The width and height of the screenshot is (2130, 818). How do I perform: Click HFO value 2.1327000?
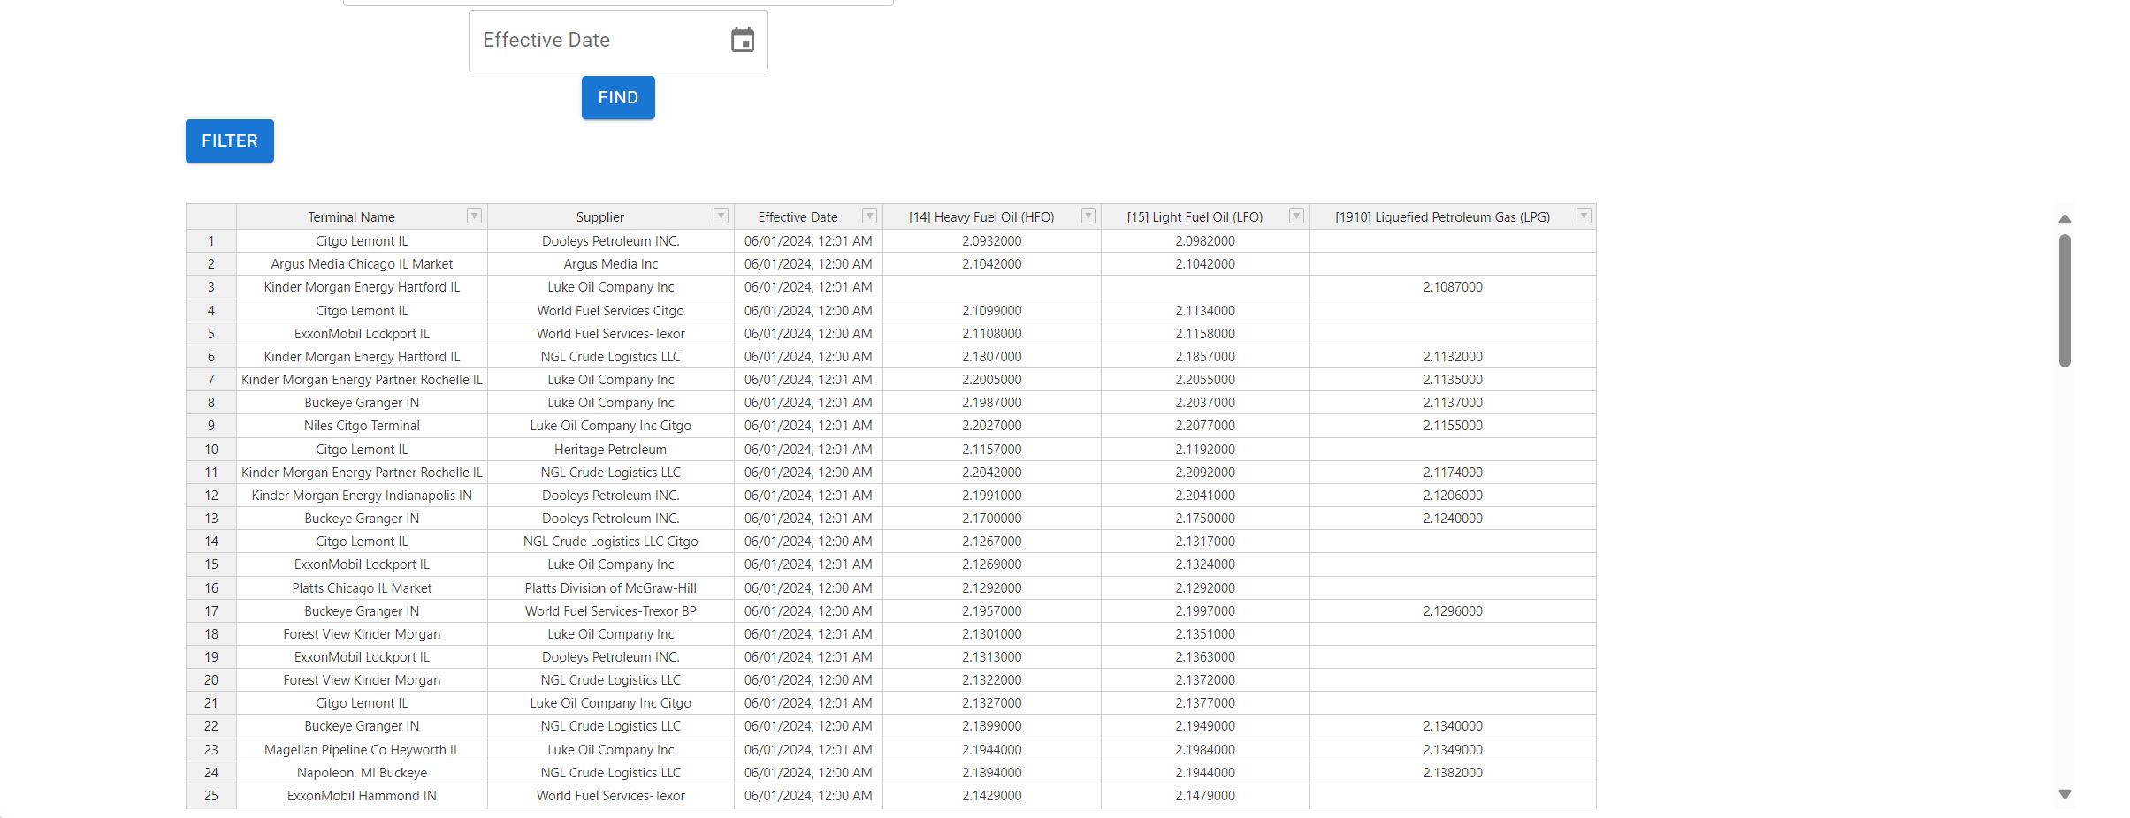(x=991, y=703)
